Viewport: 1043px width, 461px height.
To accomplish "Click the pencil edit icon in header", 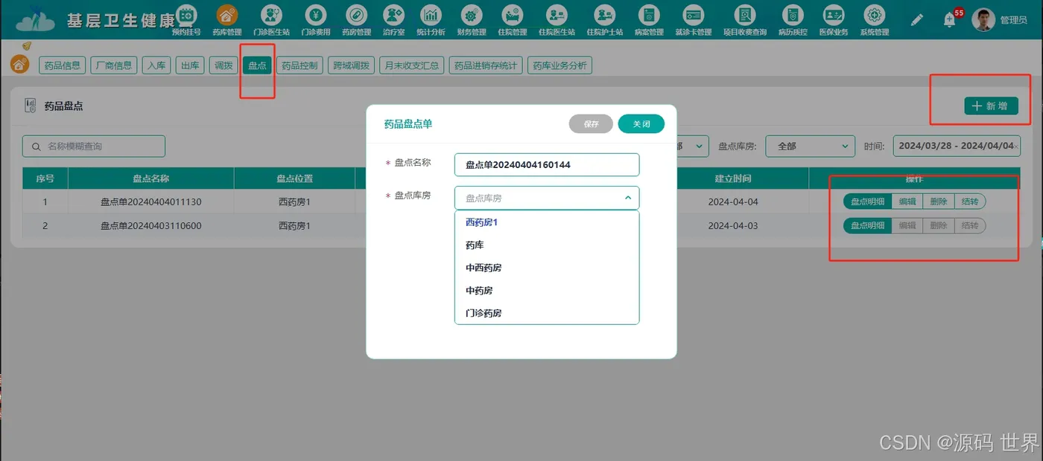I will [917, 19].
